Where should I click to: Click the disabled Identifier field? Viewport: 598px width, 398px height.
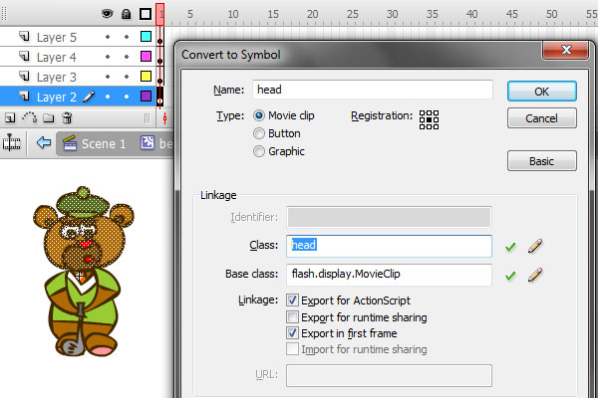point(389,217)
